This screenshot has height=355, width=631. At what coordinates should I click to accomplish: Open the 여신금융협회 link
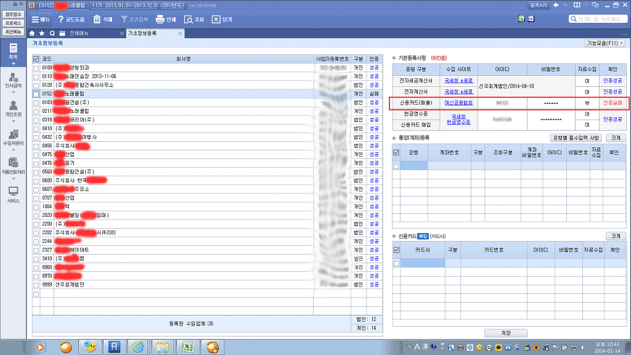pyautogui.click(x=457, y=102)
